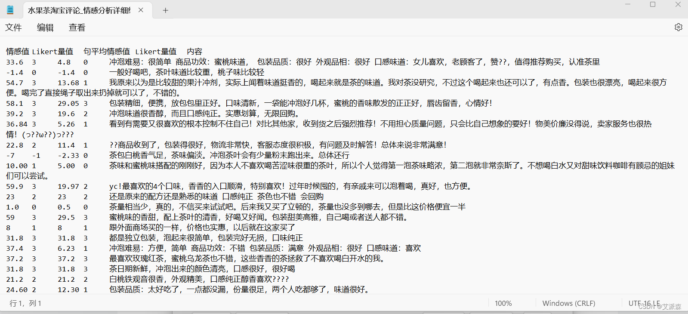
Task: Click the line yc!最喜欢的4个口味
Action: coord(240,186)
